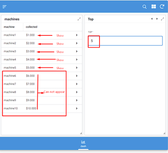The height and width of the screenshot is (153, 168).
Task: Open the hamburger menu icon
Action: click(x=5, y=7)
